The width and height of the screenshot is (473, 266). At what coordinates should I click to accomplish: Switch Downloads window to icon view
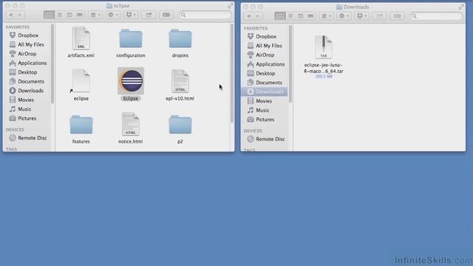(279, 16)
